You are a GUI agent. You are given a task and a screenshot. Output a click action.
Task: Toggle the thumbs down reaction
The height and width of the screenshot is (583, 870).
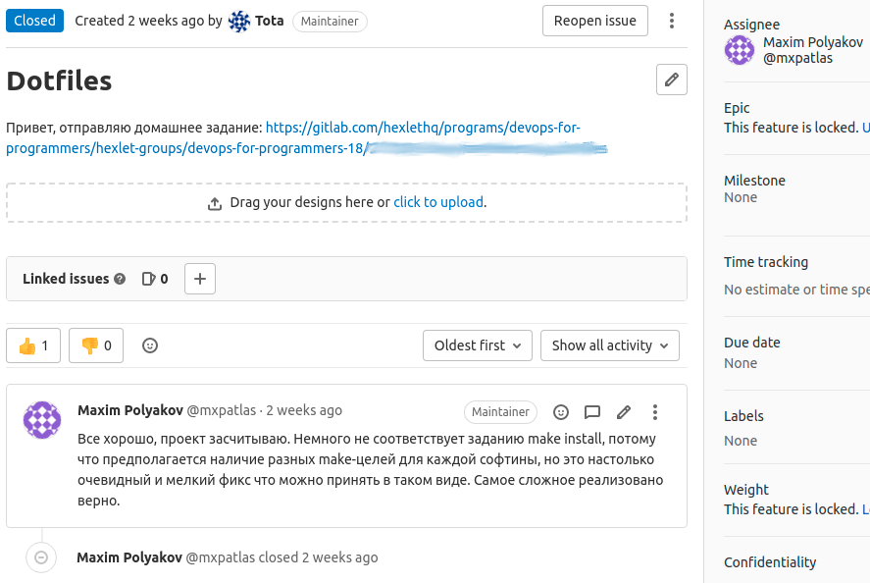tap(96, 345)
